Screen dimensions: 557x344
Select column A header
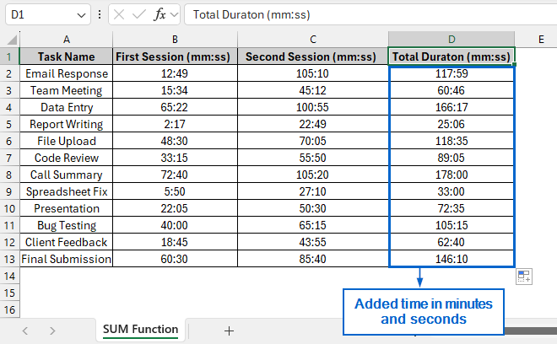coord(67,40)
